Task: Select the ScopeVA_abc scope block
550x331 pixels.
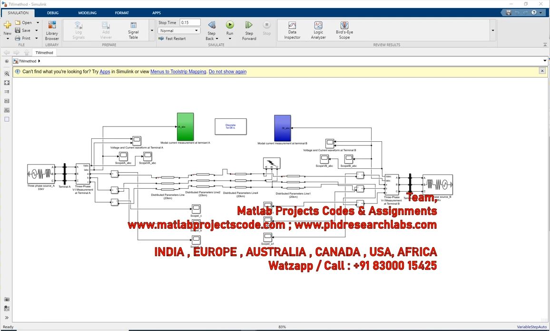Action: [x=147, y=156]
